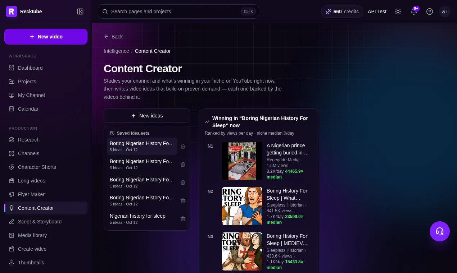Delete the 3 ideas saved set
Screen dimensions: 457x273
(x=183, y=165)
